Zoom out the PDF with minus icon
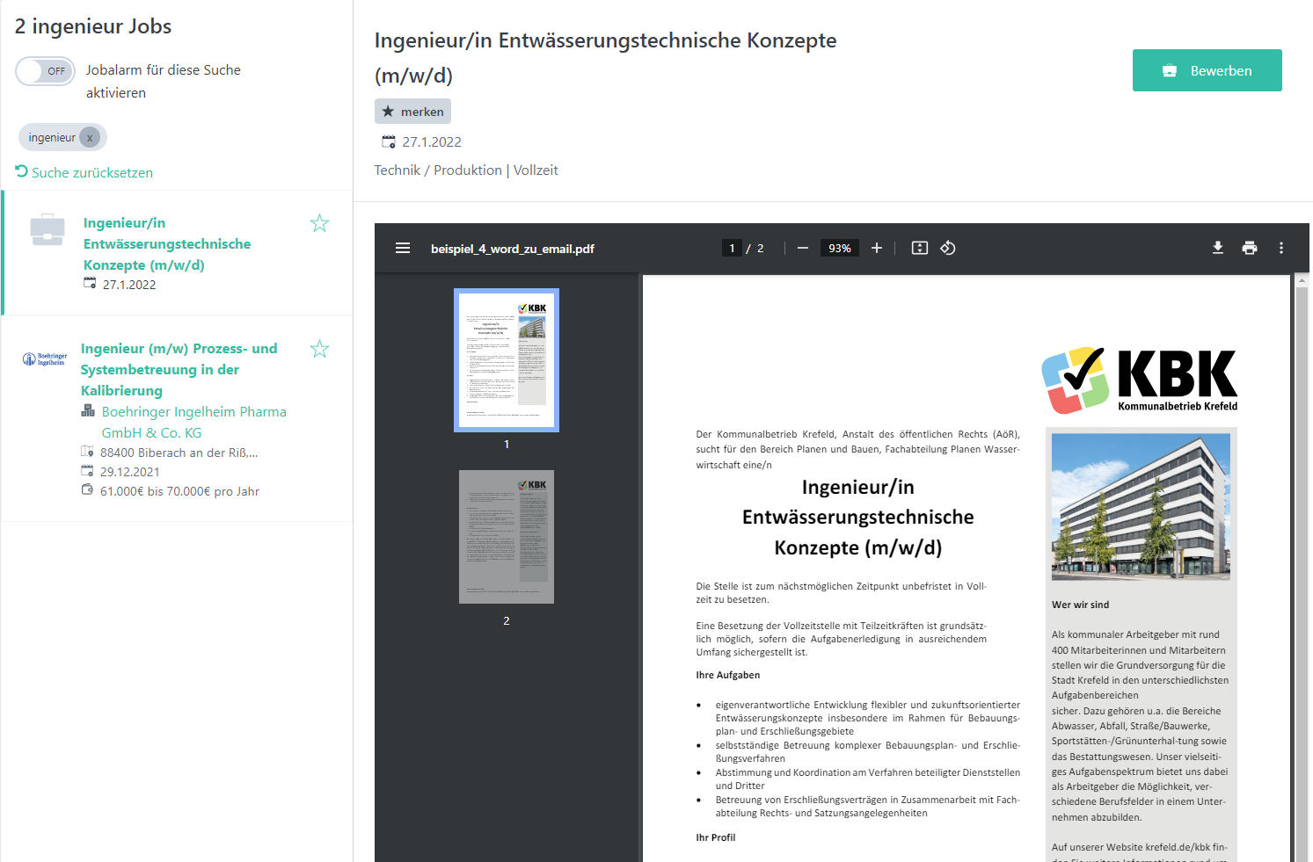This screenshot has height=862, width=1313. pyautogui.click(x=802, y=248)
